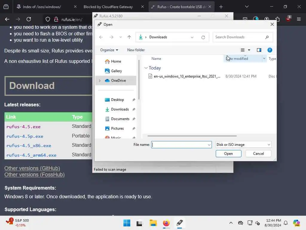Download rufus-4.5_x86.exe link

coord(29,146)
